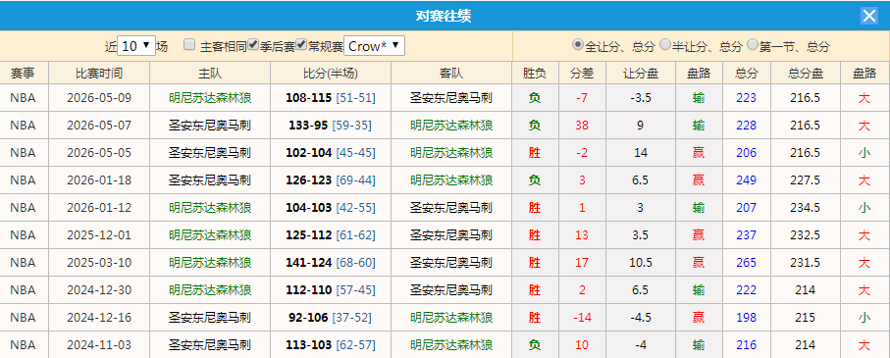The height and width of the screenshot is (358, 890).
Task: Open away team 圣安东尼奥马刺 on 2026-05-09 row
Action: 451,98
